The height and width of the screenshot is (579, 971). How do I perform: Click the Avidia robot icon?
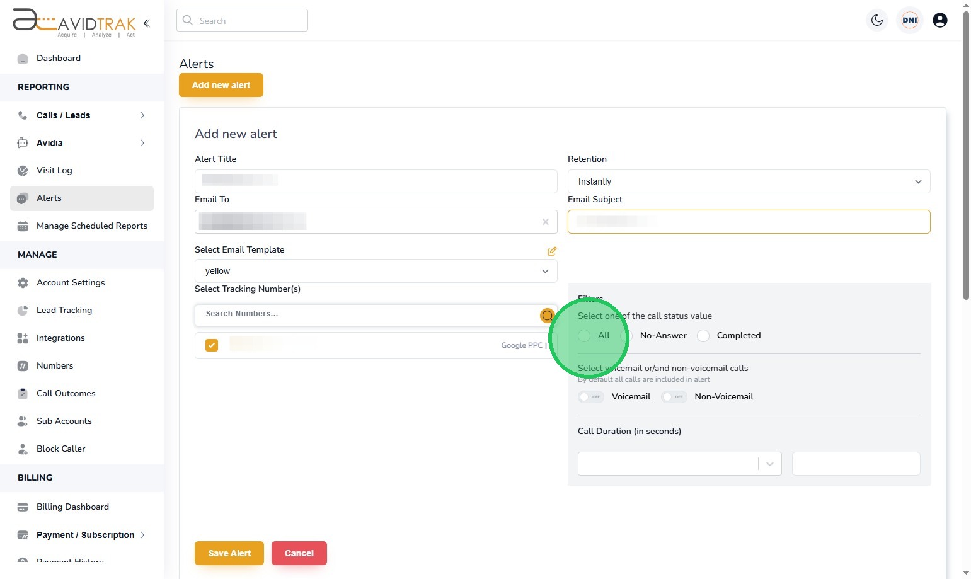point(23,143)
